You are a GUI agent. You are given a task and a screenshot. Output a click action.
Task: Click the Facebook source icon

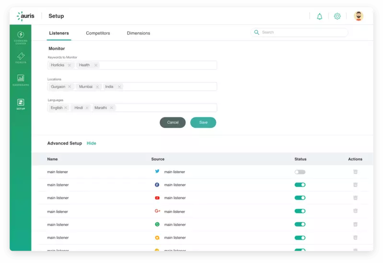coord(157,184)
